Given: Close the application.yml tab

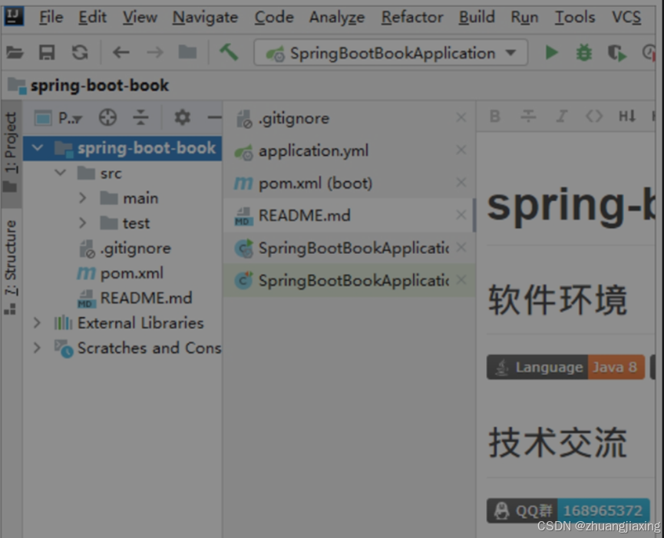Looking at the screenshot, I should (461, 150).
